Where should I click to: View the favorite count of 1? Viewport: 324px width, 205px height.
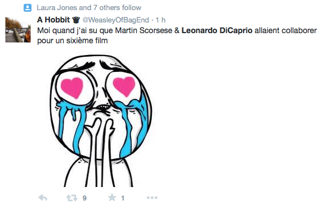pos(123,198)
